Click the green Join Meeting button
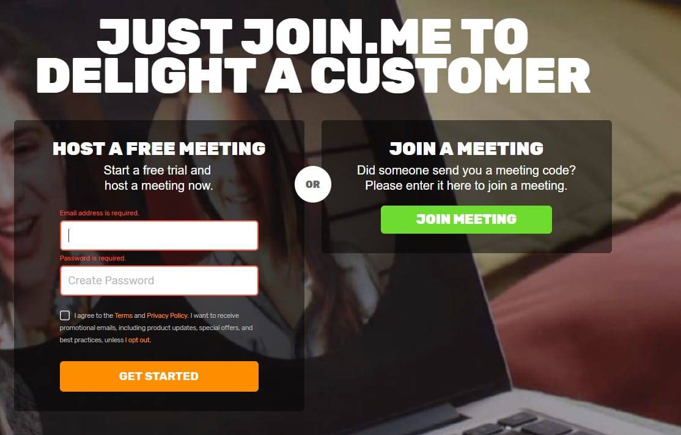This screenshot has height=435, width=681. [x=466, y=219]
